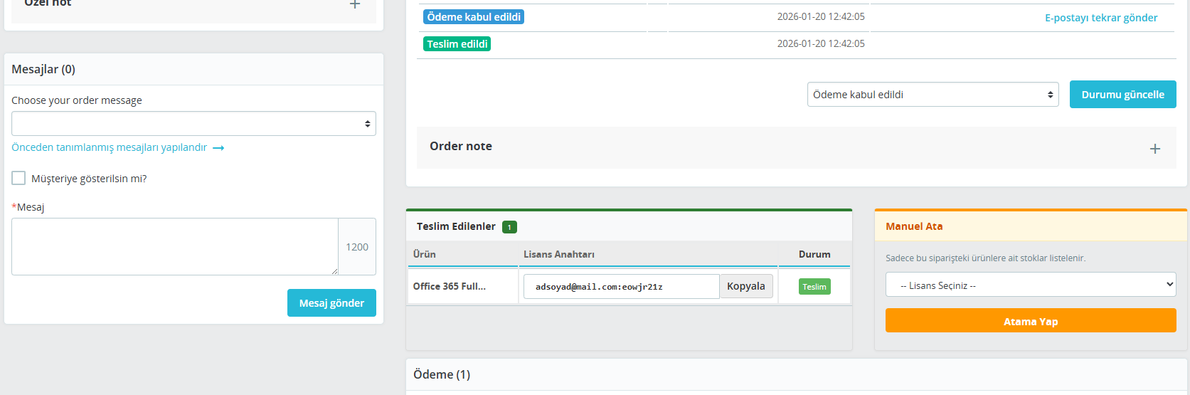Click the Teslim edildi status badge

[x=457, y=44]
